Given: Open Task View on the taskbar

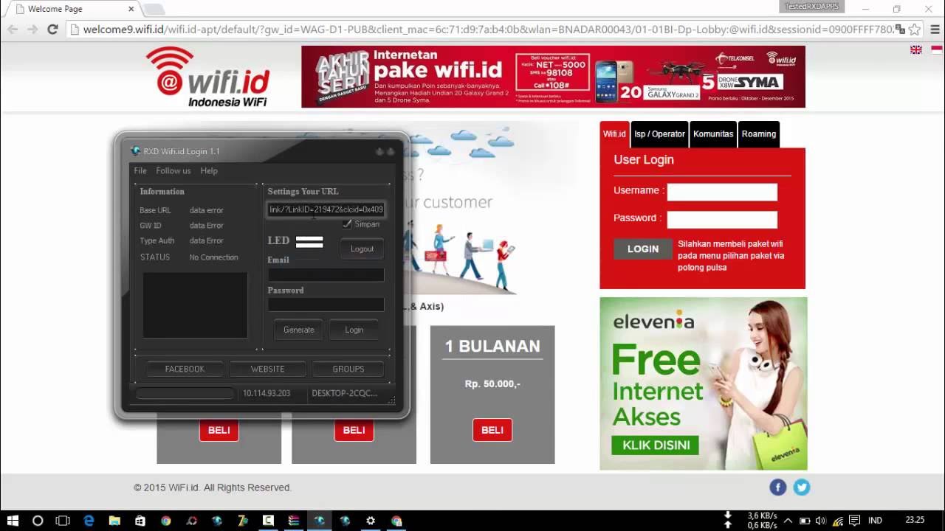Looking at the screenshot, I should (63, 521).
